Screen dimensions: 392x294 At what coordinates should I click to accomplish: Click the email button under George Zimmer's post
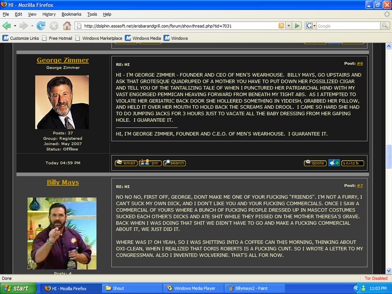126,163
